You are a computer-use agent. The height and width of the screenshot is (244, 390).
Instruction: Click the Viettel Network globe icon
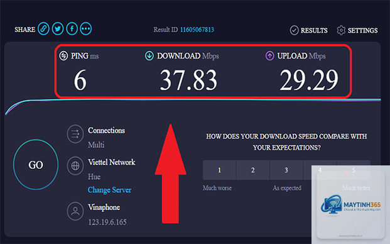(x=75, y=165)
